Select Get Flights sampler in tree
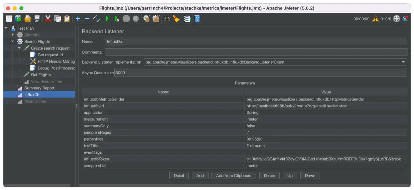Screen dimensions: 414x190 tap(41, 75)
